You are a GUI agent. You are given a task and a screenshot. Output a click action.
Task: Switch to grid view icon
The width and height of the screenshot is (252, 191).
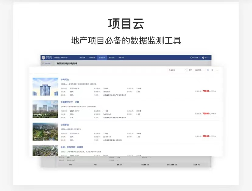pyautogui.click(x=208, y=70)
